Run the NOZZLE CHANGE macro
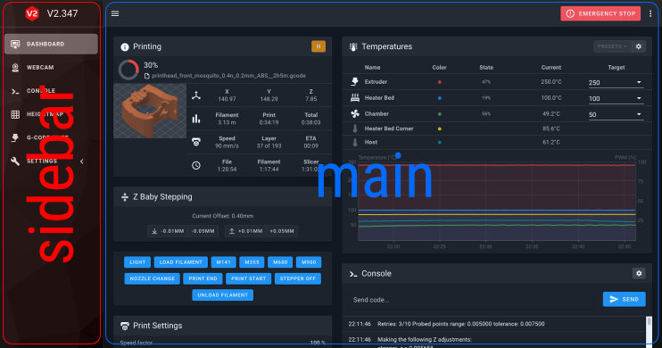The height and width of the screenshot is (348, 662). pos(152,278)
